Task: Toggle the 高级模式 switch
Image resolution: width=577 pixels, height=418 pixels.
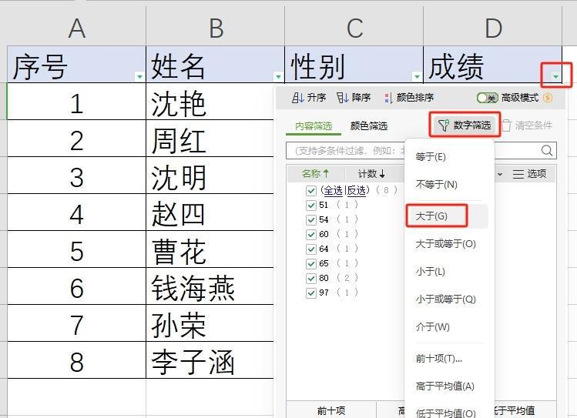Action: tap(487, 98)
